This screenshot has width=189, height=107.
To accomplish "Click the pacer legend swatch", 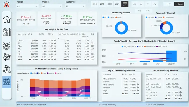I will click(56, 73).
